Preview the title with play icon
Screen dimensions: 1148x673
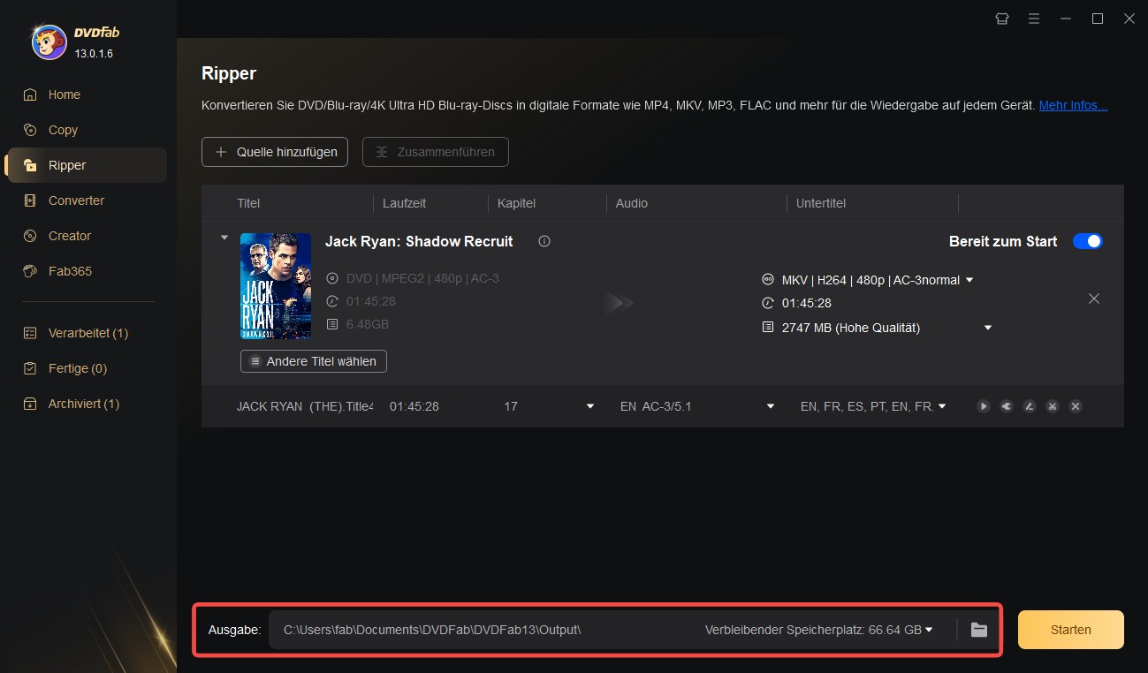[x=984, y=406]
